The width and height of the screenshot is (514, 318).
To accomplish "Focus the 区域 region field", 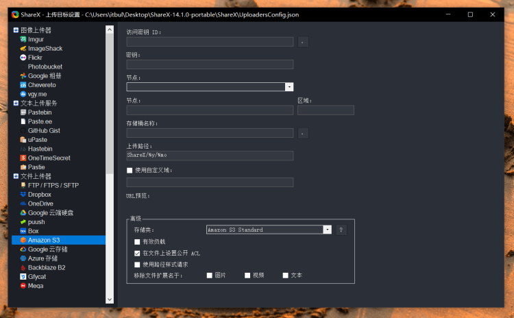I will click(x=326, y=110).
